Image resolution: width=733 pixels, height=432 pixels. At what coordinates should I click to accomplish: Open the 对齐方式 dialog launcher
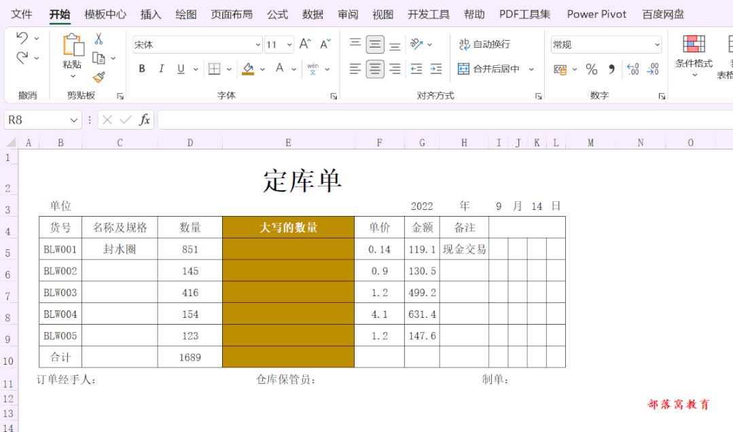[x=539, y=96]
